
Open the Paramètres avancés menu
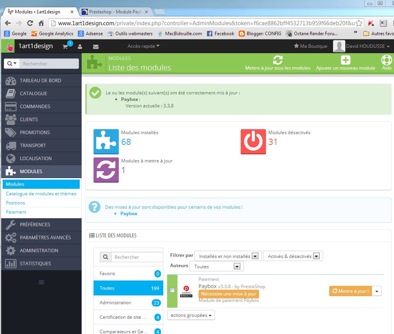pyautogui.click(x=41, y=238)
